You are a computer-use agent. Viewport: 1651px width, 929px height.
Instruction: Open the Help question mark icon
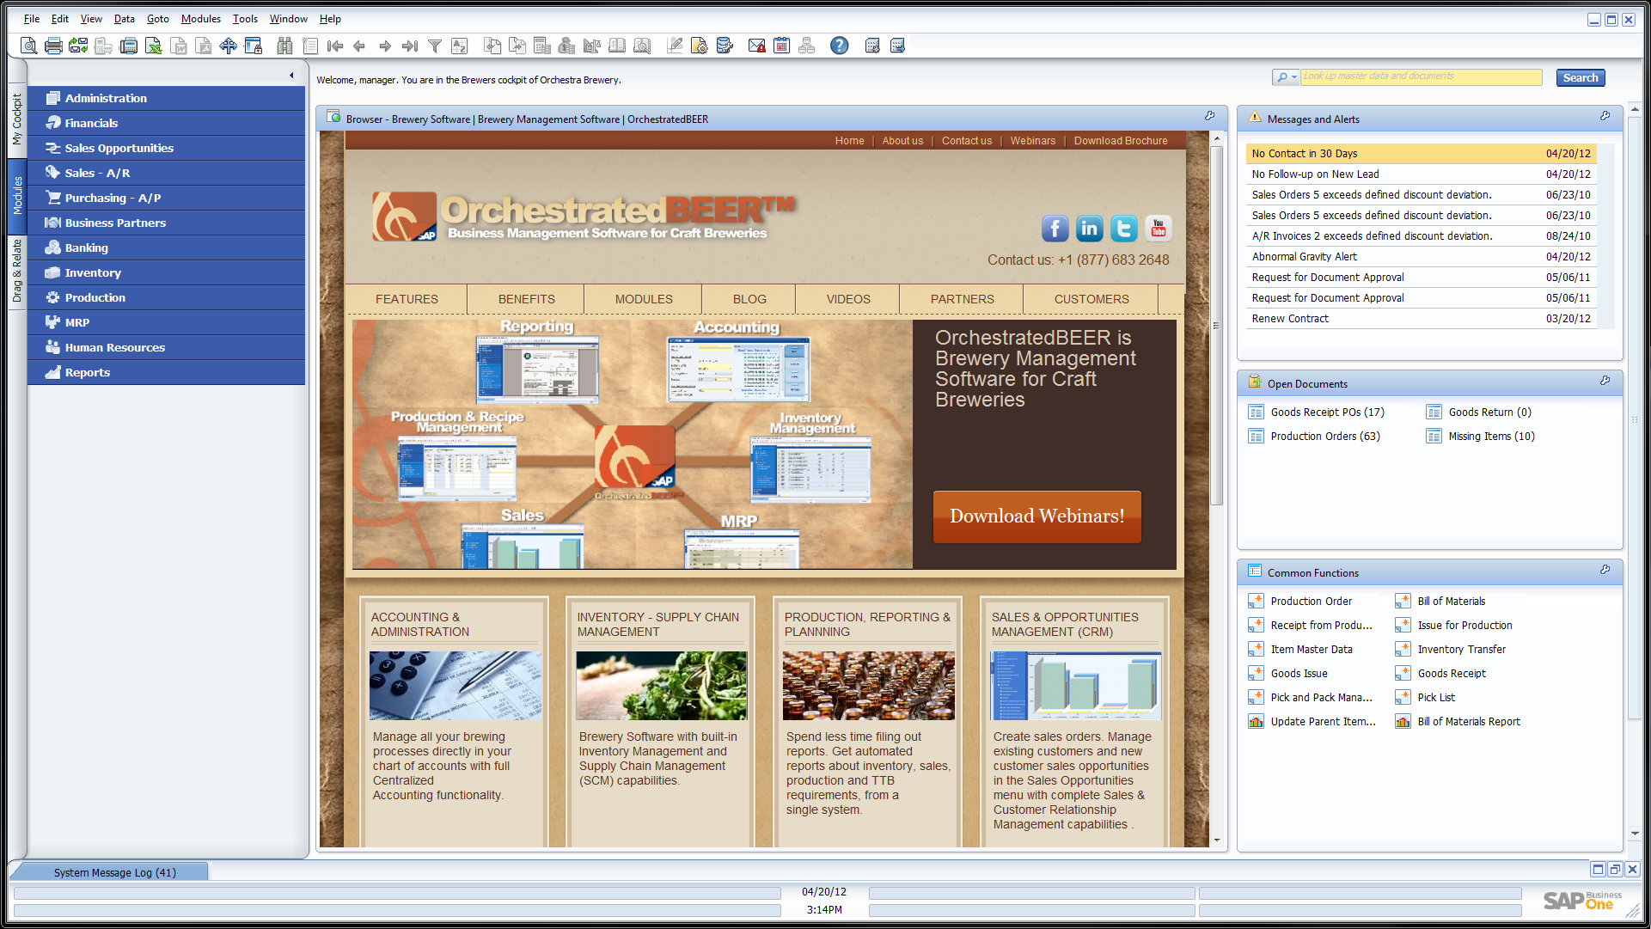(x=839, y=46)
